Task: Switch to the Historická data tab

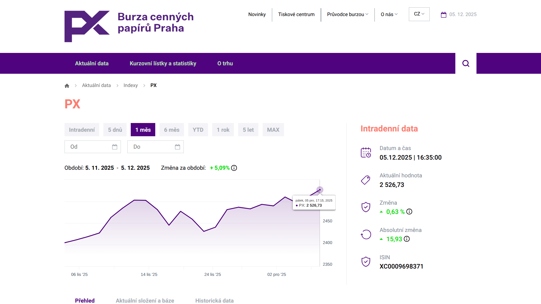Action: (x=214, y=301)
